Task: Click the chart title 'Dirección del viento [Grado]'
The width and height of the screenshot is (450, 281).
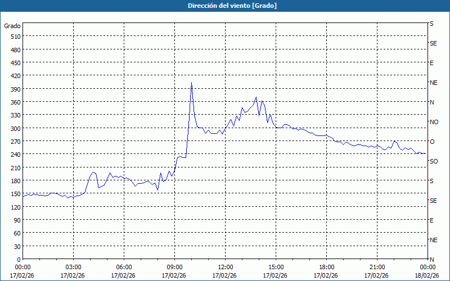Action: coord(224,6)
